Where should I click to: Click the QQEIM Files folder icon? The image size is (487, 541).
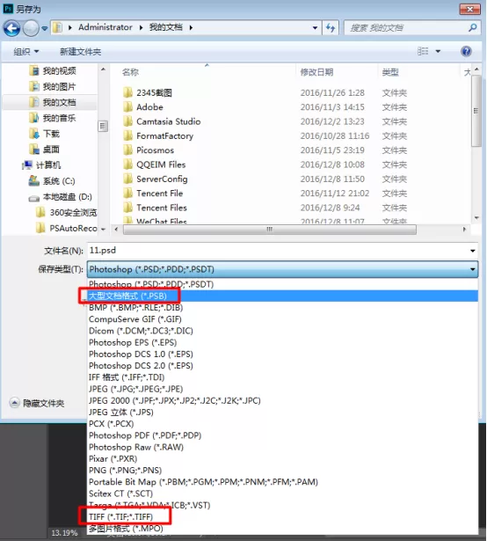(128, 164)
